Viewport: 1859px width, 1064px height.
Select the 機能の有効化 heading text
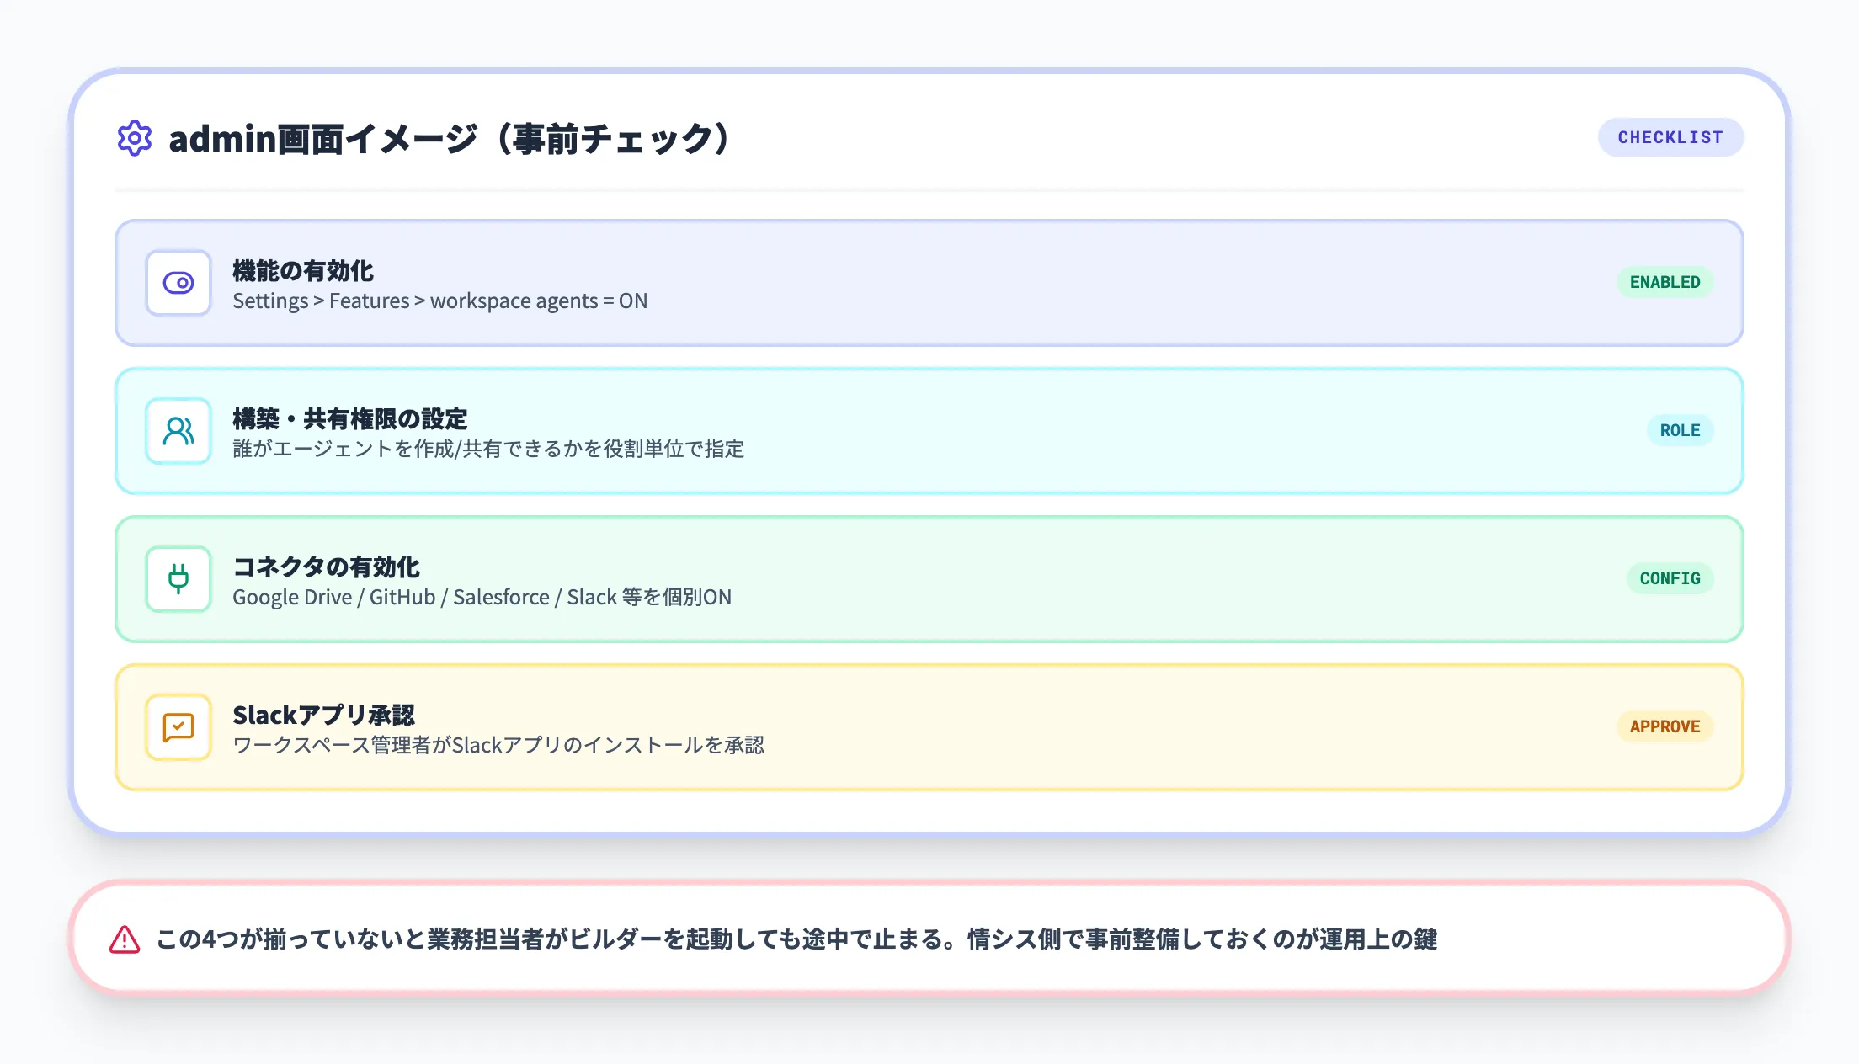coord(303,271)
